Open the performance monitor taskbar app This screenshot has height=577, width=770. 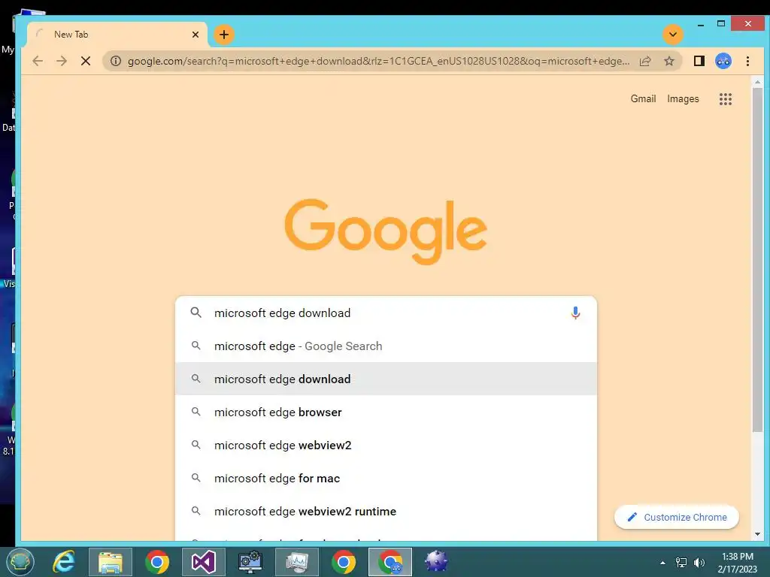click(x=296, y=562)
